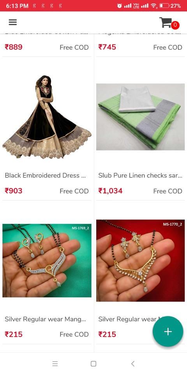Open the green linen saree image
This screenshot has height=375, width=187.
point(141,117)
